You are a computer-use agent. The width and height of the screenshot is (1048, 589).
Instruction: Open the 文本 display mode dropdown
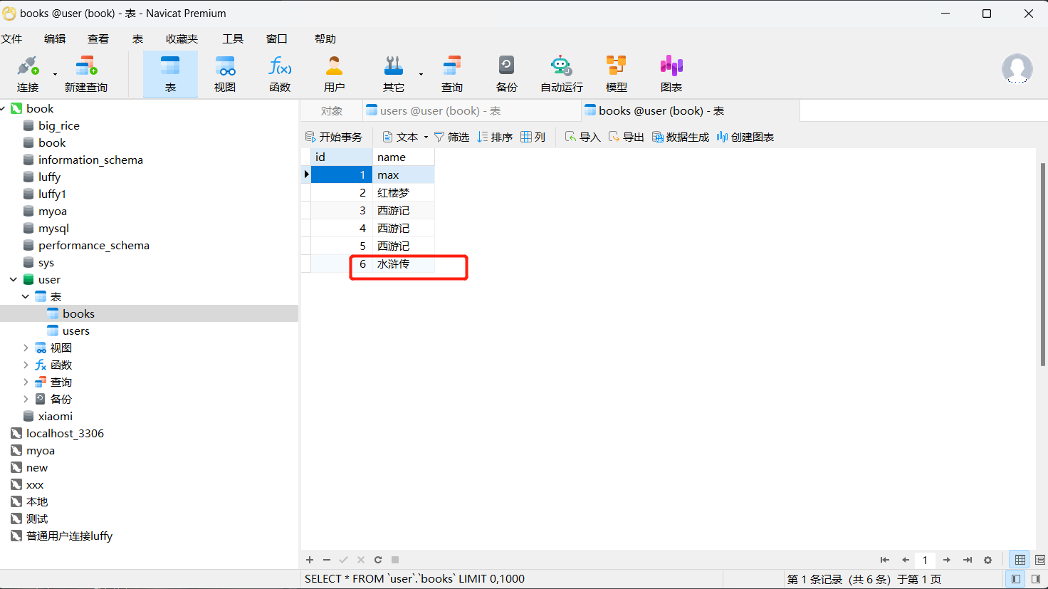405,137
